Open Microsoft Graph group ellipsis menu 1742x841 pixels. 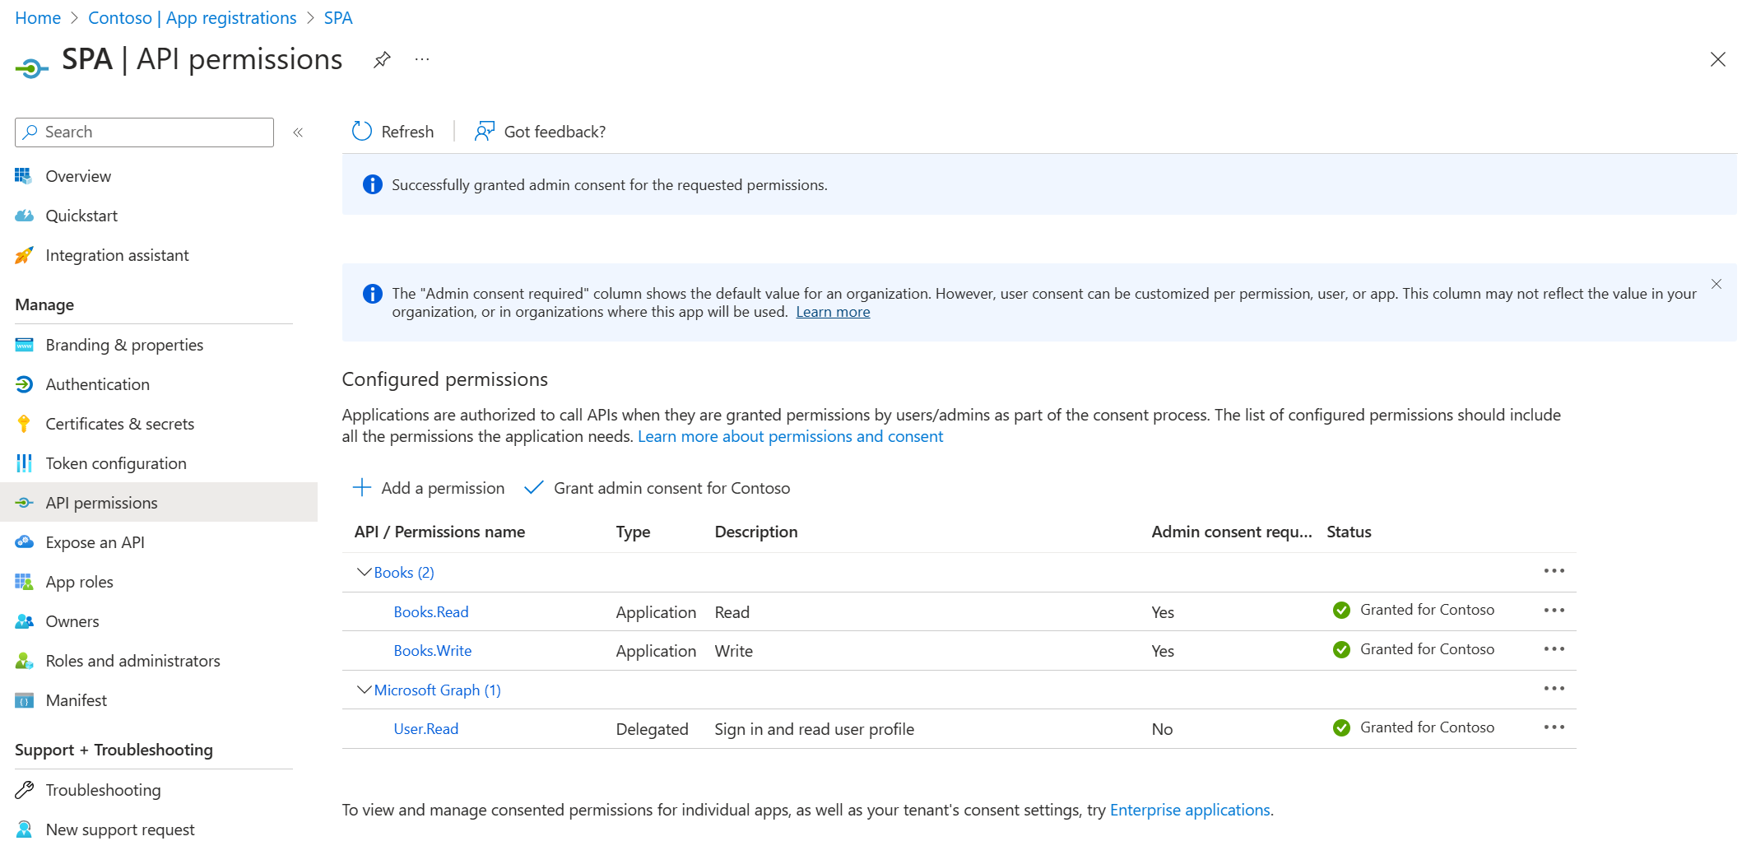pyautogui.click(x=1554, y=689)
